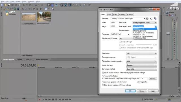Image resolution: width=181 pixels, height=102 pixels.
Task: Click the What's This Help icon
Action: pyautogui.click(x=89, y=5)
